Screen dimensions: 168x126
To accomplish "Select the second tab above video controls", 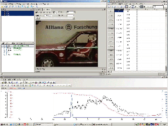I will click(x=47, y=10).
